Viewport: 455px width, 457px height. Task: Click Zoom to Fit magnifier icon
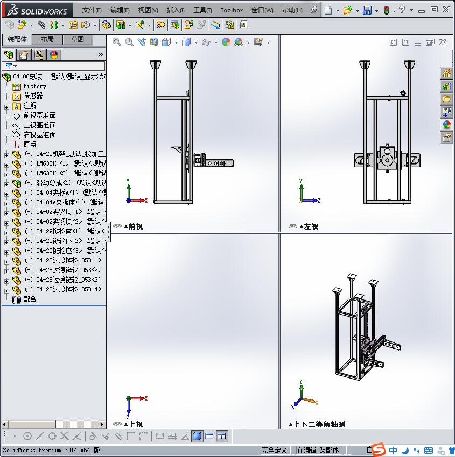[117, 42]
